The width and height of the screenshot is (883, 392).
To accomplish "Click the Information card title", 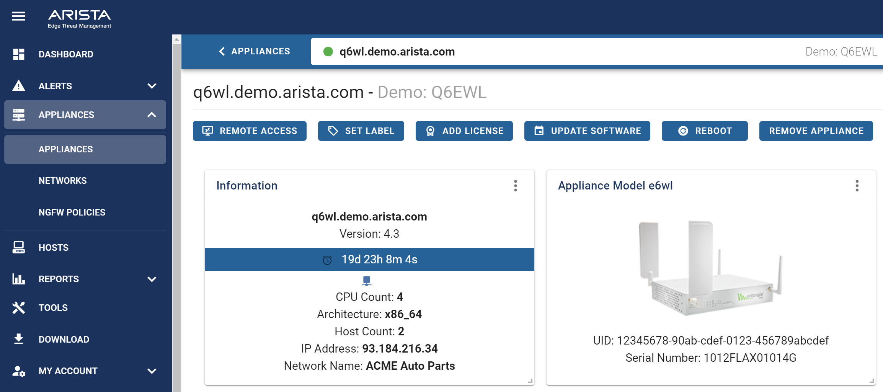I will pyautogui.click(x=247, y=186).
